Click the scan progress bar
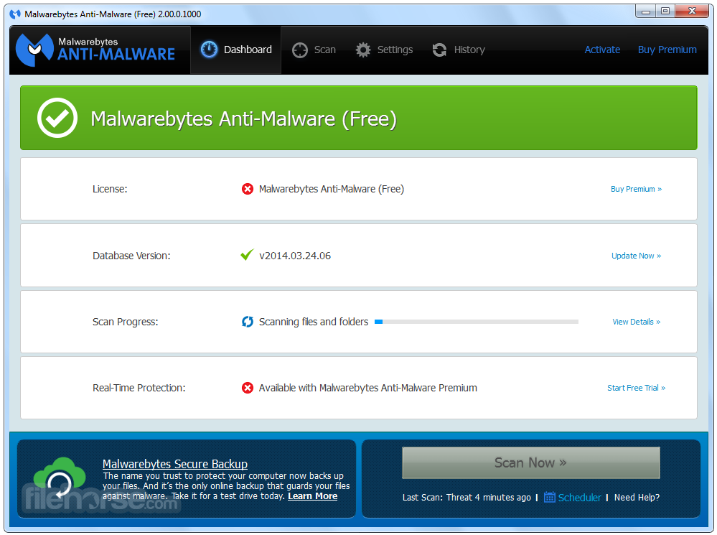Image resolution: width=717 pixels, height=535 pixels. pos(477,322)
